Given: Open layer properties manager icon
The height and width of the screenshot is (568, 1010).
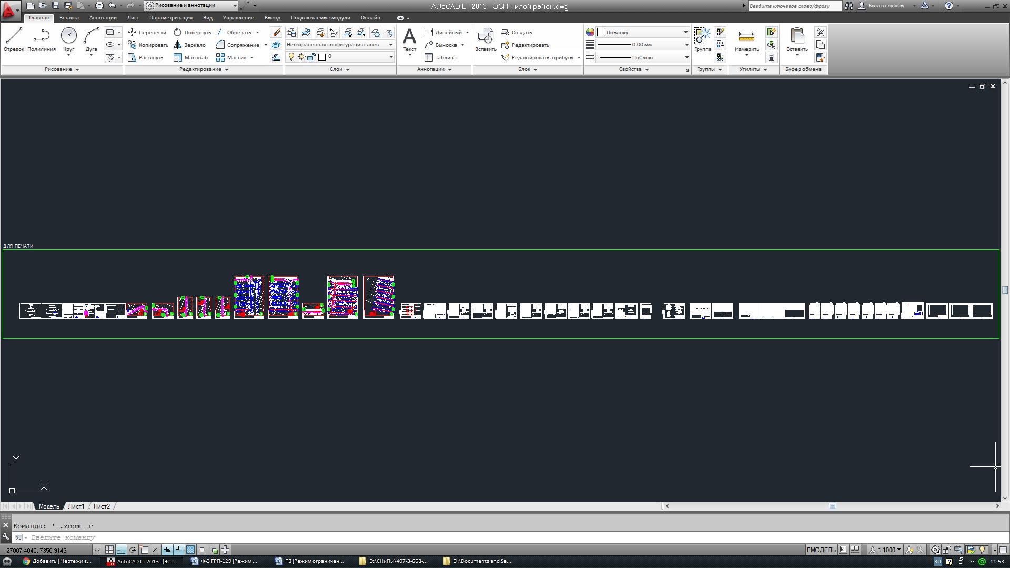Looking at the screenshot, I should [x=291, y=32].
